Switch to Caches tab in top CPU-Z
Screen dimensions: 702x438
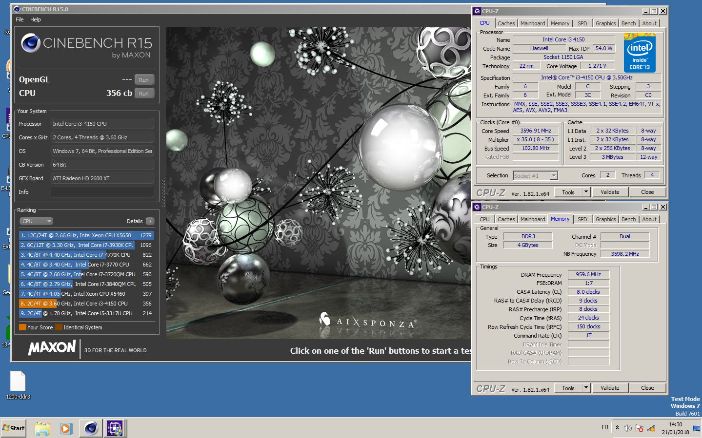pos(506,23)
